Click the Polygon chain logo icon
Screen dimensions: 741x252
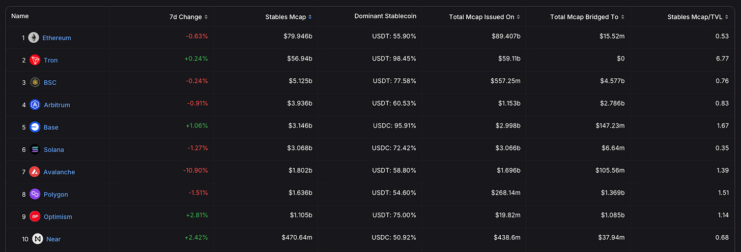coord(35,194)
